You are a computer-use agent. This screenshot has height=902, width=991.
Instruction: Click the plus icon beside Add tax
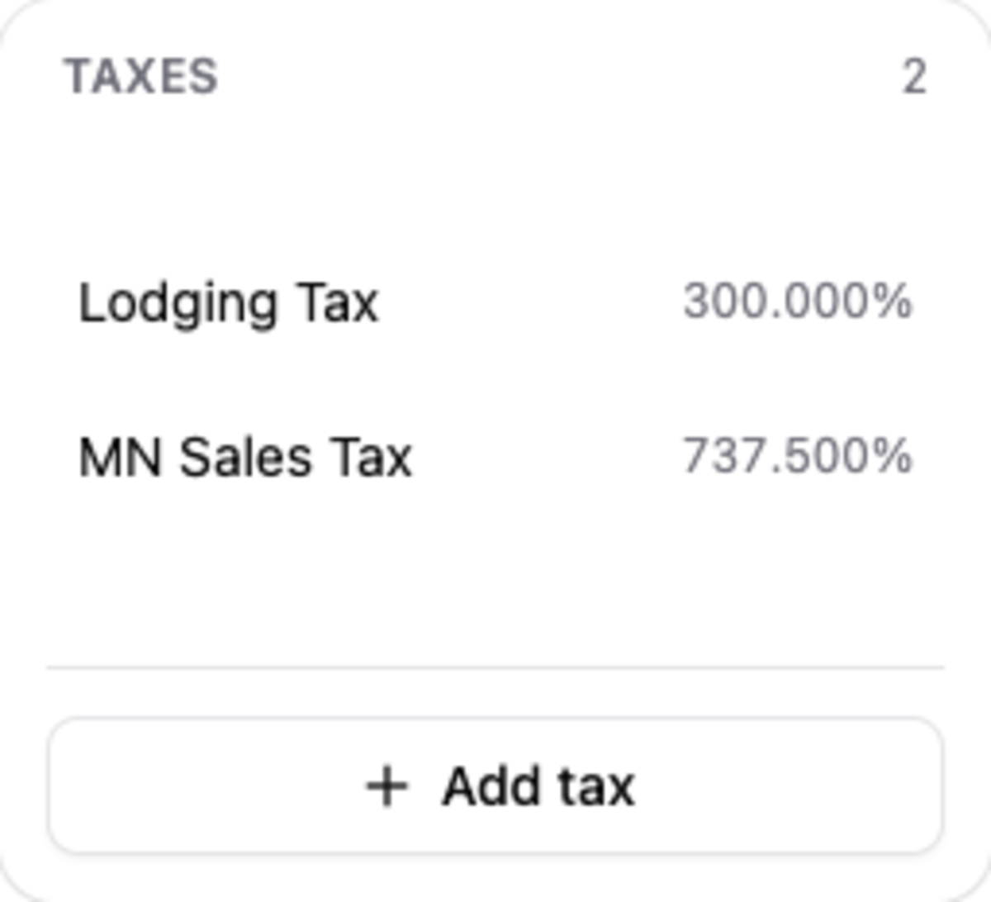coord(386,786)
